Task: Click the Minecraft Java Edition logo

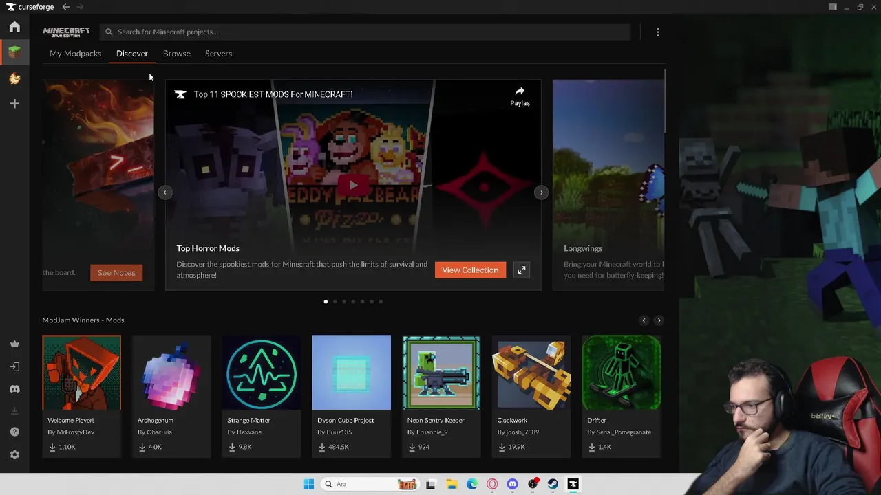Action: coord(66,32)
